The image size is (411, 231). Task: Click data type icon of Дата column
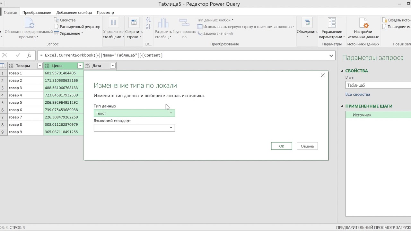pyautogui.click(x=87, y=66)
